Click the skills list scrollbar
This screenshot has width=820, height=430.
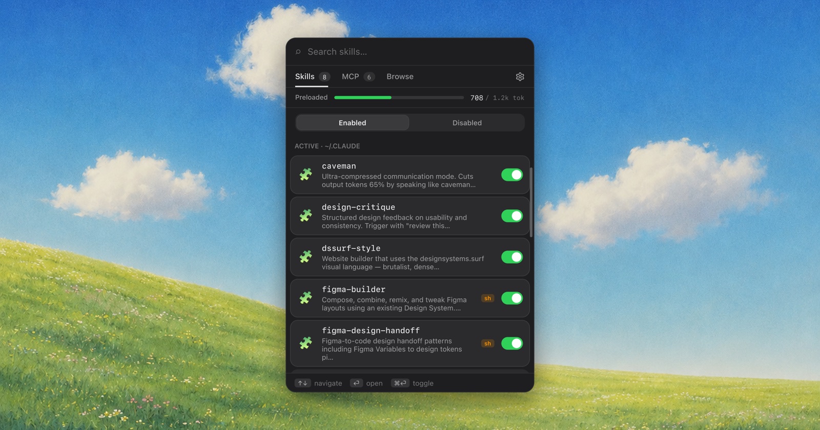click(x=531, y=203)
